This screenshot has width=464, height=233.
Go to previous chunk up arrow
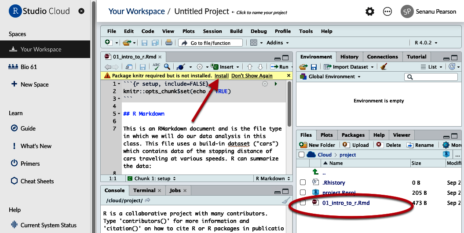(249, 67)
